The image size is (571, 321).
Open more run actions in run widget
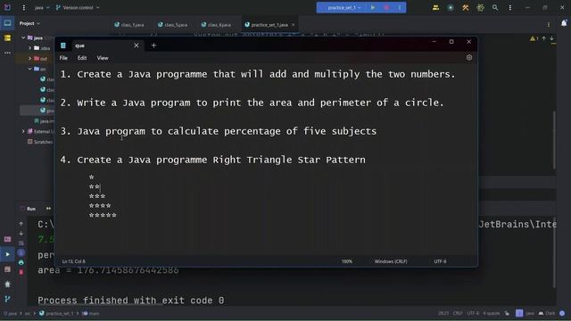tap(400, 7)
